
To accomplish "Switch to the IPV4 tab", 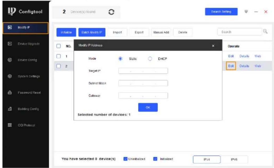I will click(x=207, y=159).
